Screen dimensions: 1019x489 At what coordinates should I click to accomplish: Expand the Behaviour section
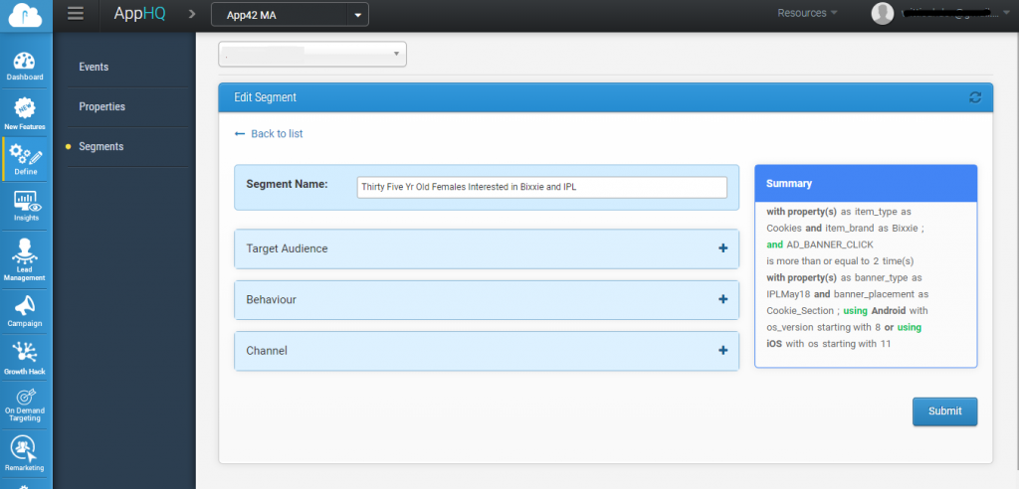[x=722, y=299]
